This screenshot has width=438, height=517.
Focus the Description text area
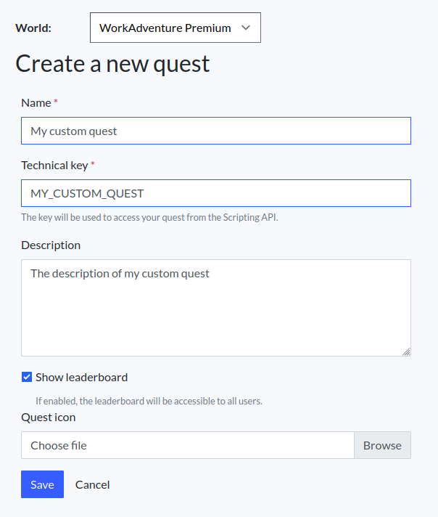[216, 307]
